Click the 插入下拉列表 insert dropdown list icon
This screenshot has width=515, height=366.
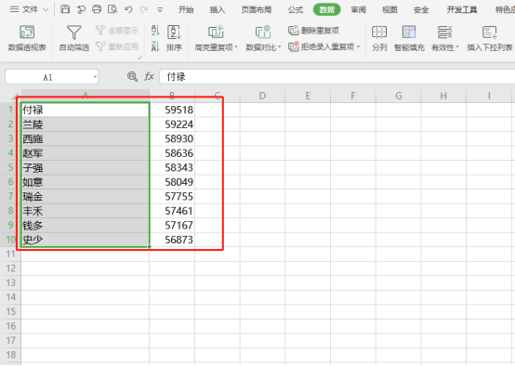click(489, 38)
